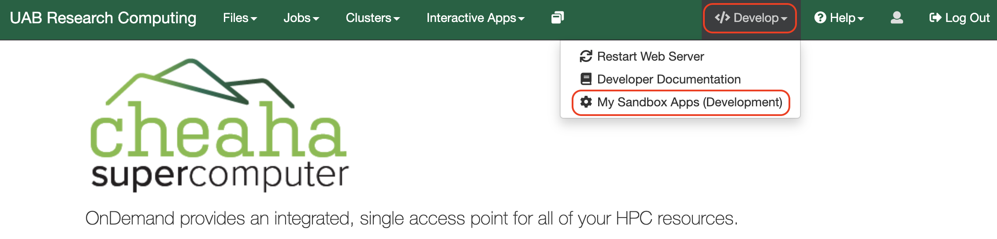
Task: Open My Interactive Sessions window-stack icon
Action: (x=557, y=18)
